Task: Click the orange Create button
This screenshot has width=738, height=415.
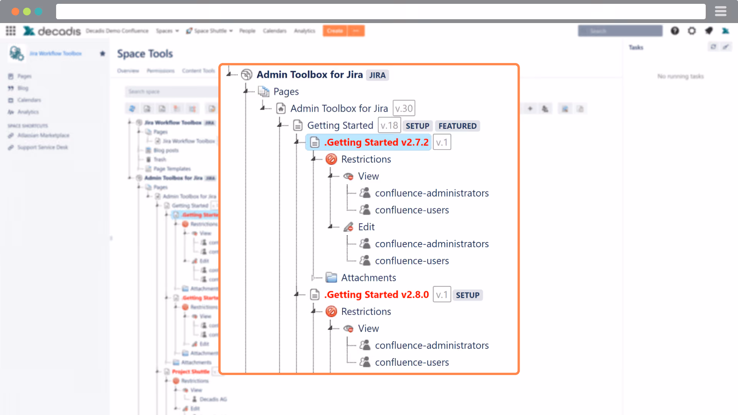Action: [335, 31]
